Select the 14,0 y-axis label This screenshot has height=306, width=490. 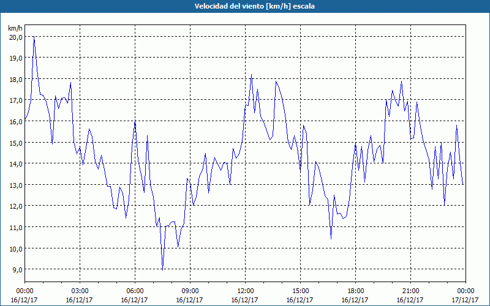click(16, 164)
